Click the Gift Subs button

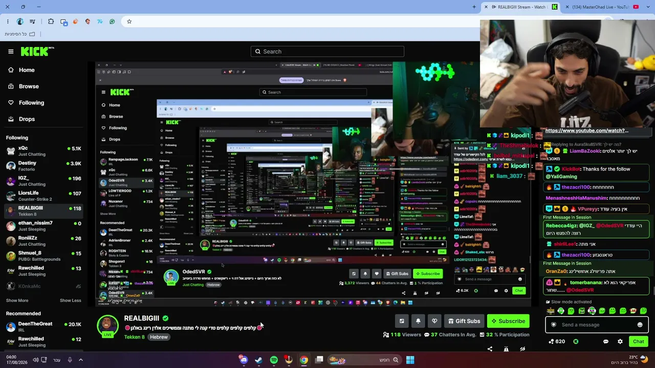tap(464, 321)
